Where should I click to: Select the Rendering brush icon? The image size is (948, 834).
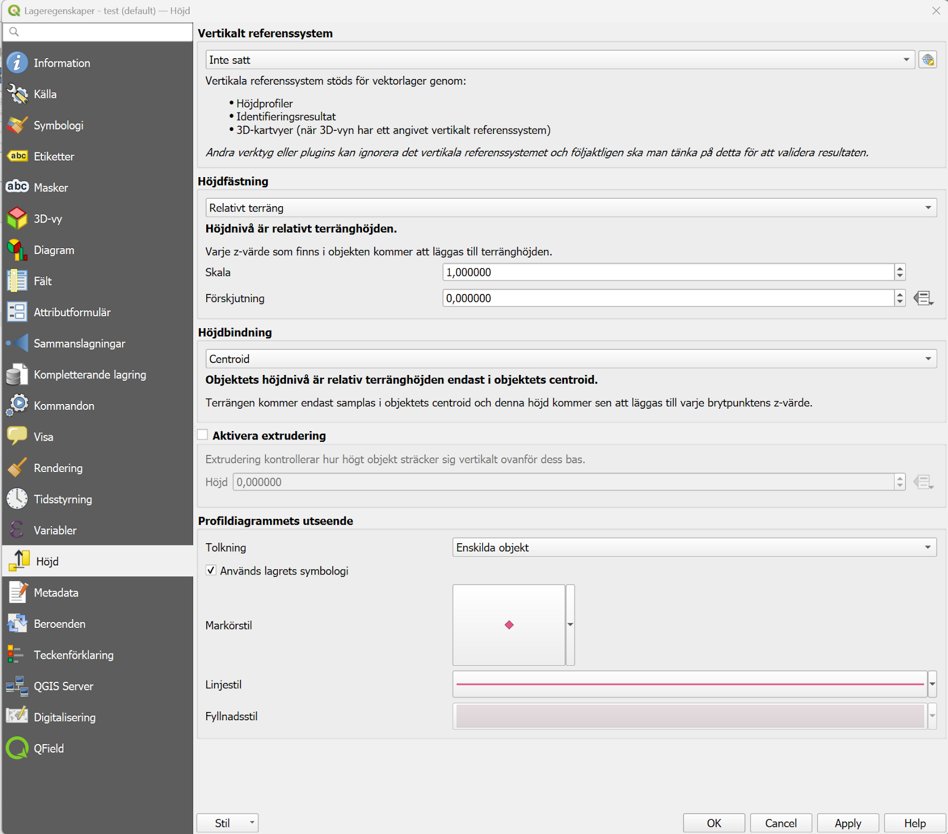pyautogui.click(x=17, y=468)
